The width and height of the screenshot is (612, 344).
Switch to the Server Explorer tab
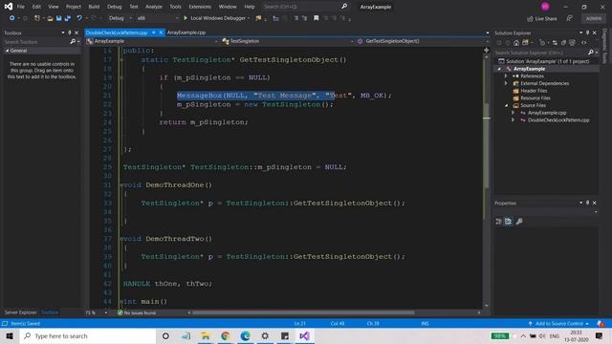[x=20, y=312]
